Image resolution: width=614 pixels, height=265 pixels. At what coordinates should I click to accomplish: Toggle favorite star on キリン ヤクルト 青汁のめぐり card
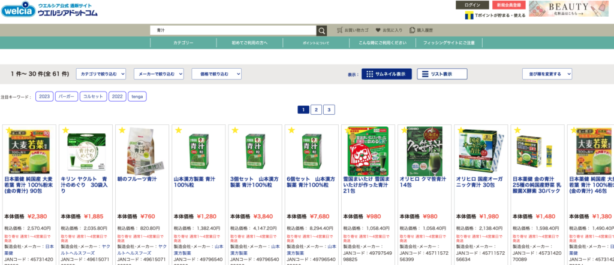click(65, 130)
